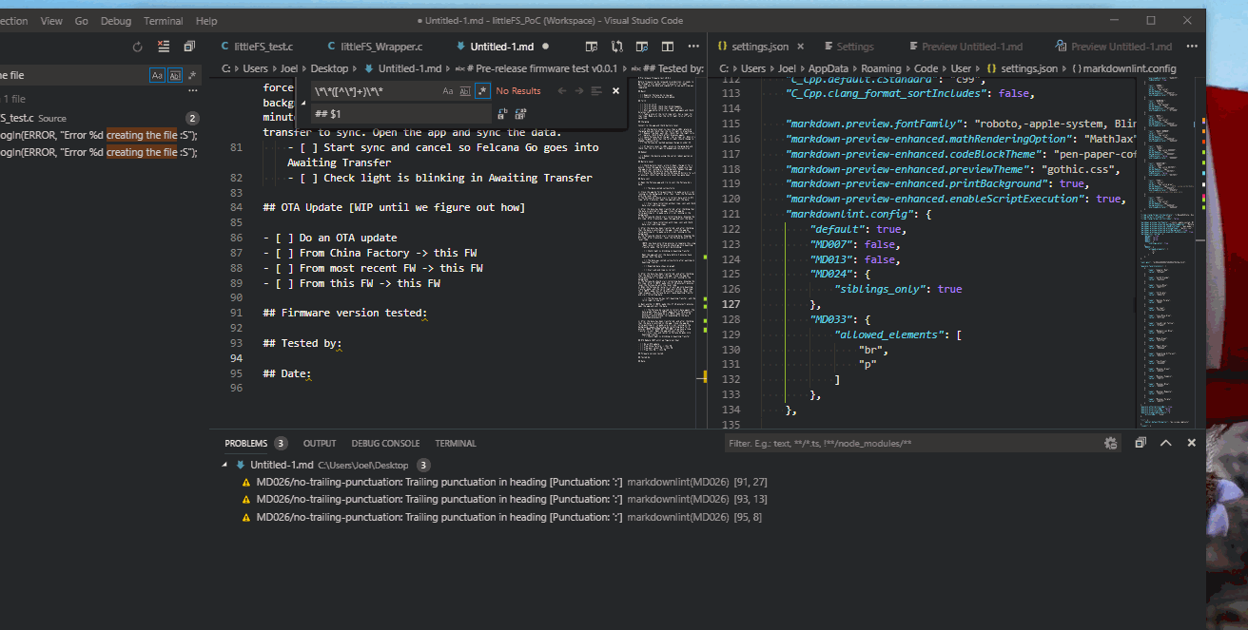The image size is (1248, 630).
Task: Open the Terminal panel tab
Action: pyautogui.click(x=456, y=444)
